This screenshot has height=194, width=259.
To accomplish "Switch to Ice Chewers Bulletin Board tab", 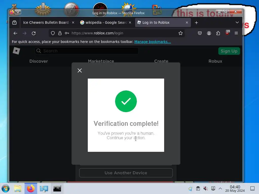I will (46, 22).
